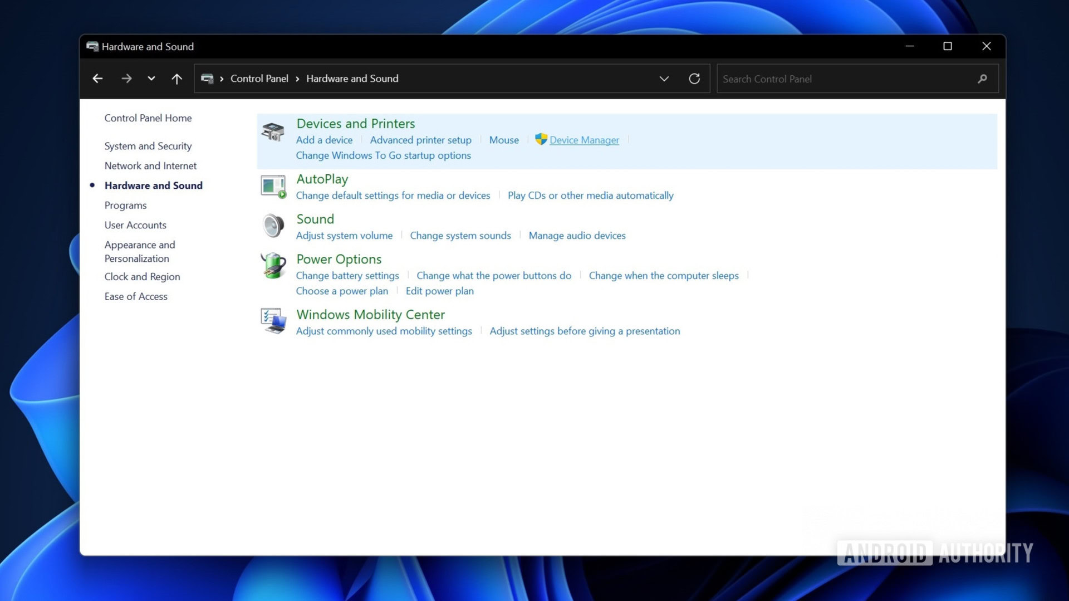Click Adjust system volume
Image resolution: width=1069 pixels, height=601 pixels.
(344, 235)
